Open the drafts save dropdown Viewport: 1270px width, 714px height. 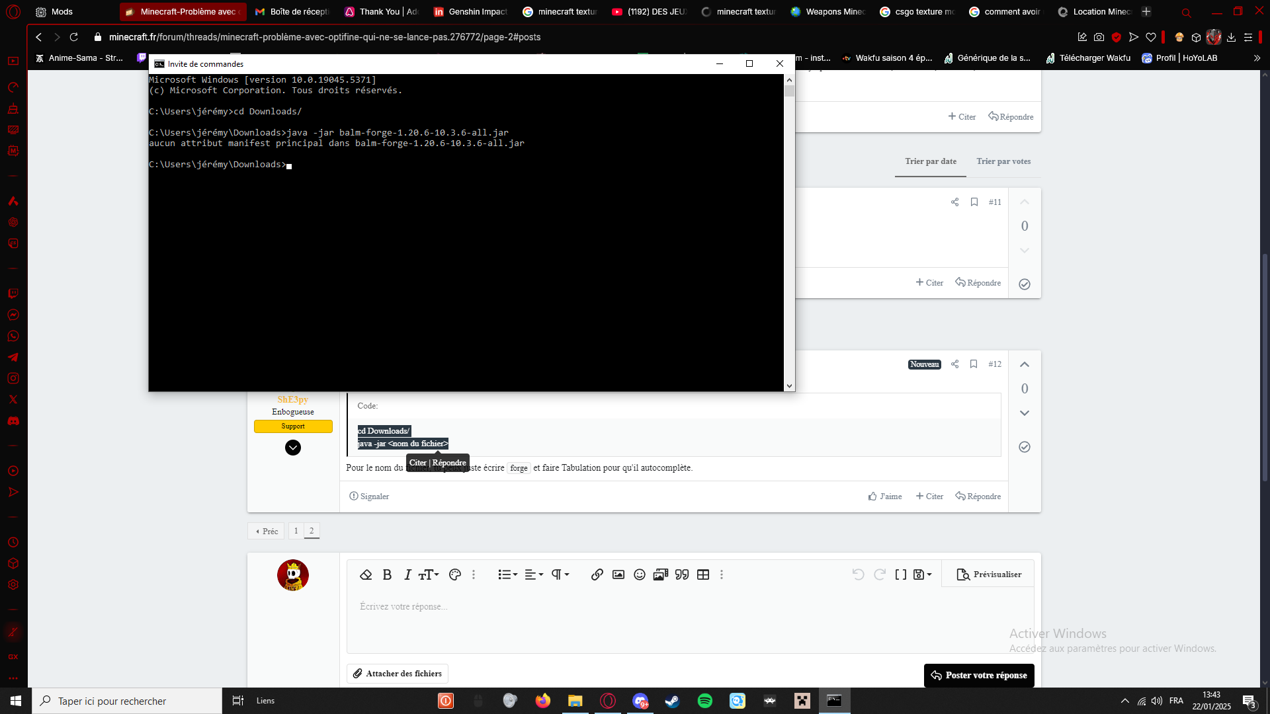(x=922, y=575)
